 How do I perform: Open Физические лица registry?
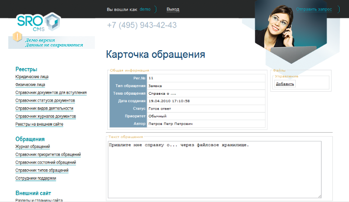coord(30,85)
